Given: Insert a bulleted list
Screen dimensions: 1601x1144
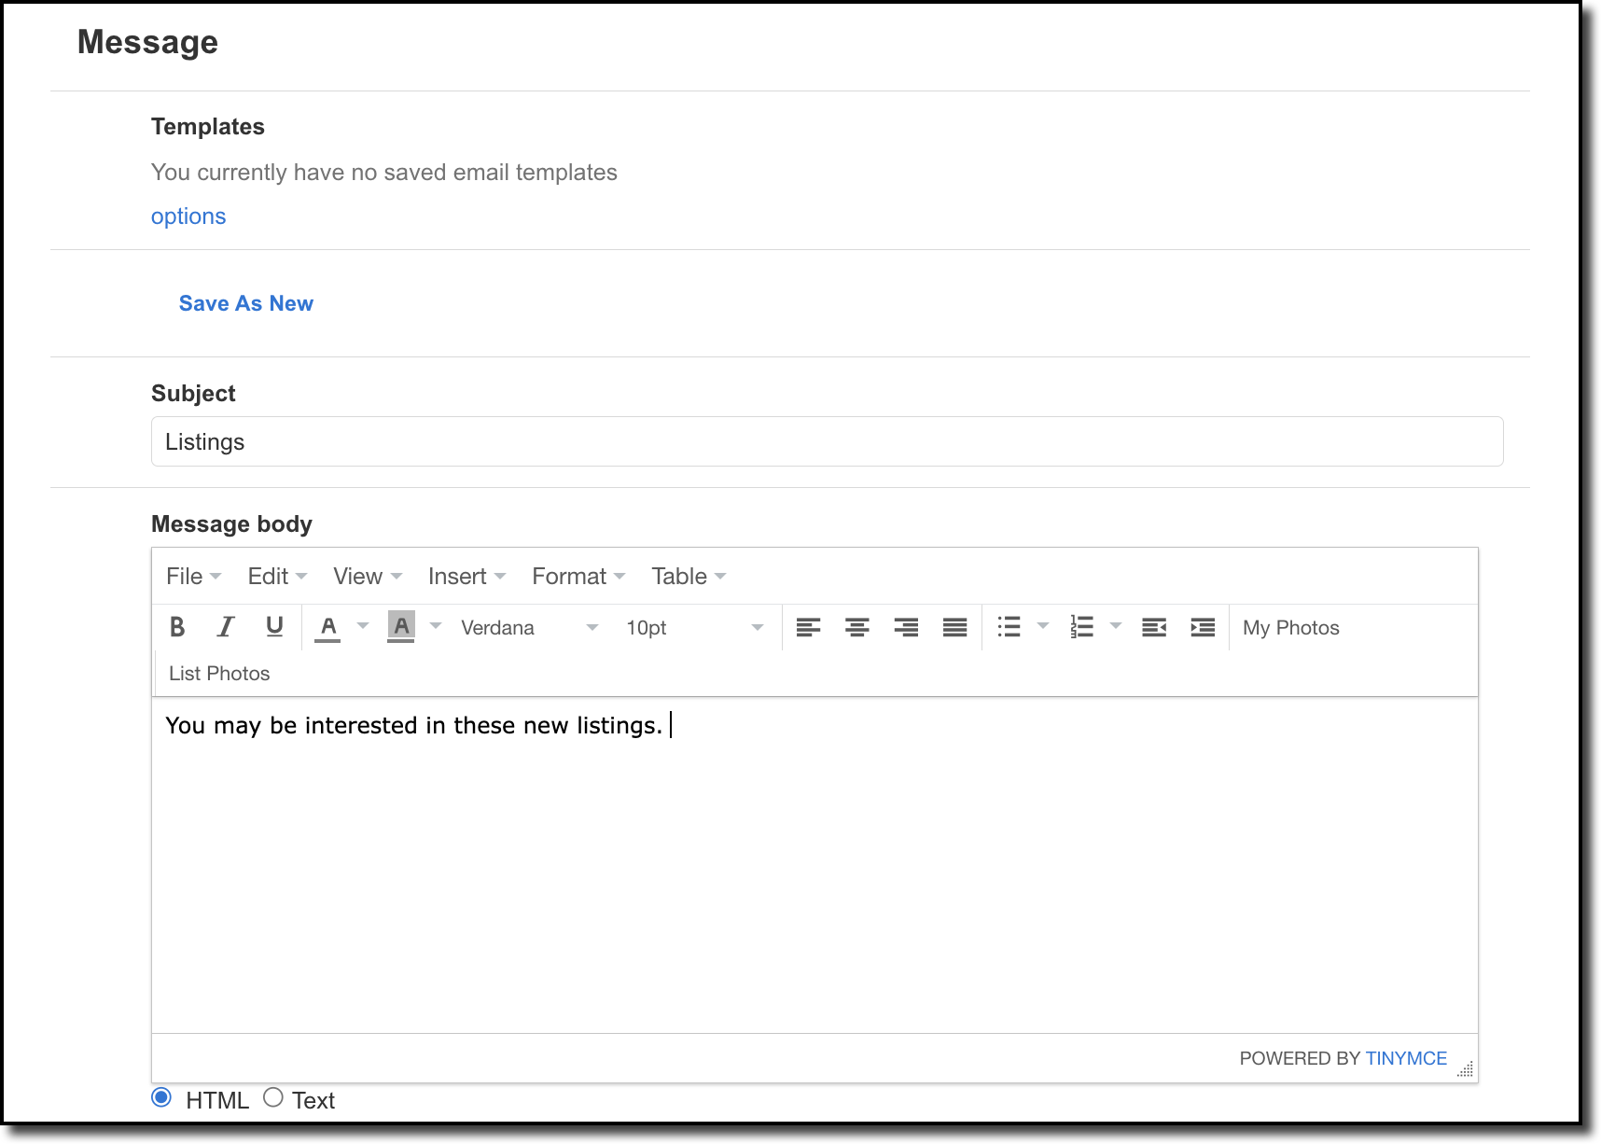Looking at the screenshot, I should pos(1009,627).
